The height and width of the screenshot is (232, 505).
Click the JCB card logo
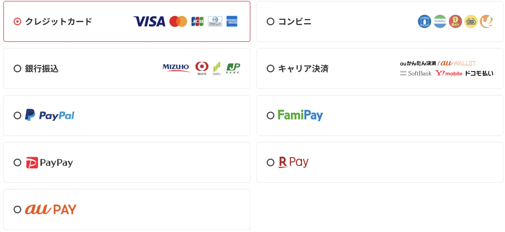point(197,21)
